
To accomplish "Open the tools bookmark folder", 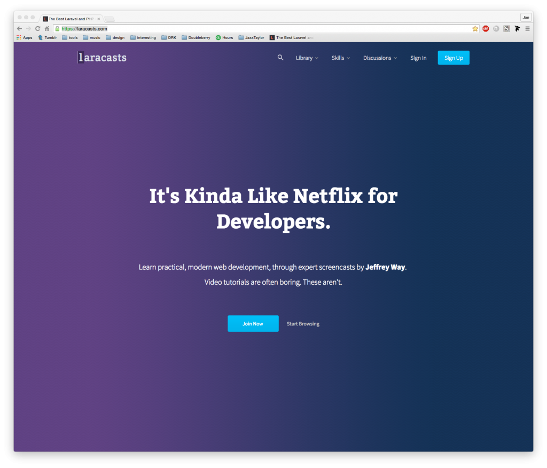I will [x=70, y=37].
